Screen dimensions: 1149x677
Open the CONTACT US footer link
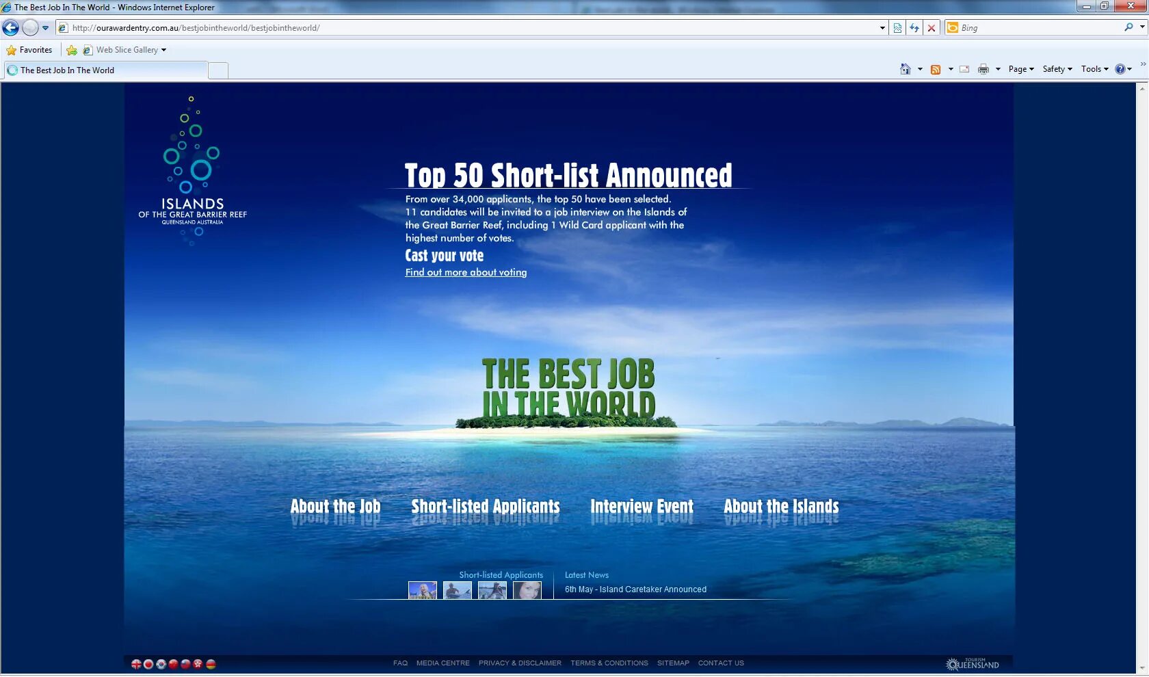[x=721, y=663]
